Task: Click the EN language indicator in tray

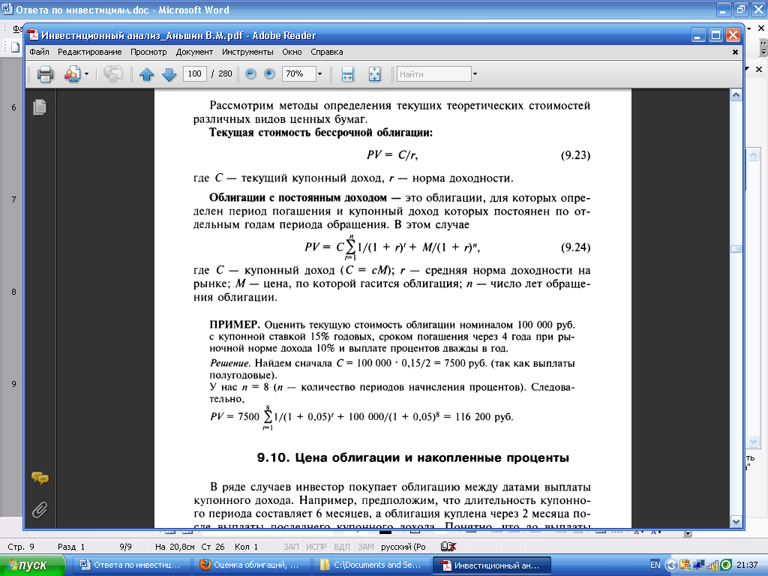Action: 655,565
